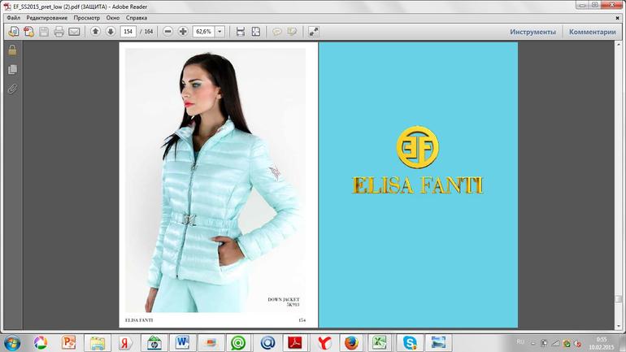Show security settings lock icon
The width and height of the screenshot is (626, 352).
(x=12, y=50)
